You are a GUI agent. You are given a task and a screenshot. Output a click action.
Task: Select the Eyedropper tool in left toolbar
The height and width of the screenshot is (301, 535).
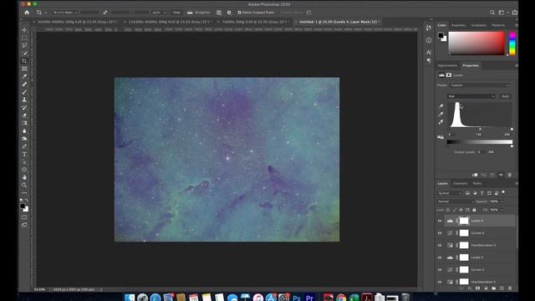24,76
